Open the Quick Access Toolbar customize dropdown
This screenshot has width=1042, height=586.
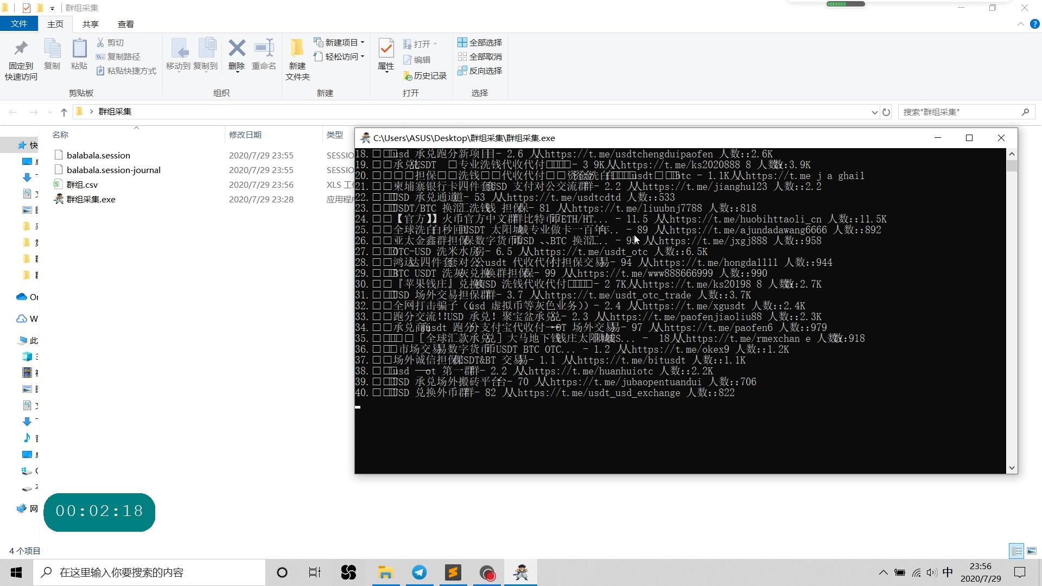coord(52,8)
